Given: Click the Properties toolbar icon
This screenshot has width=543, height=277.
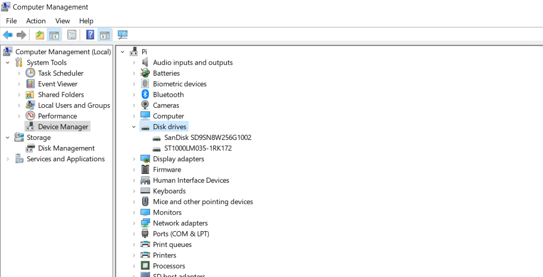Looking at the screenshot, I should [x=71, y=34].
